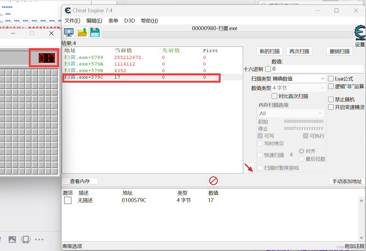Save the table with floppy disk icon

click(x=95, y=33)
